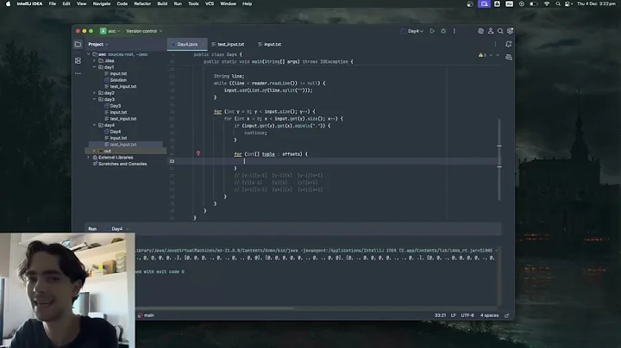Click the Wi-Fi icon in the menu bar
621x348 pixels.
[x=547, y=3]
